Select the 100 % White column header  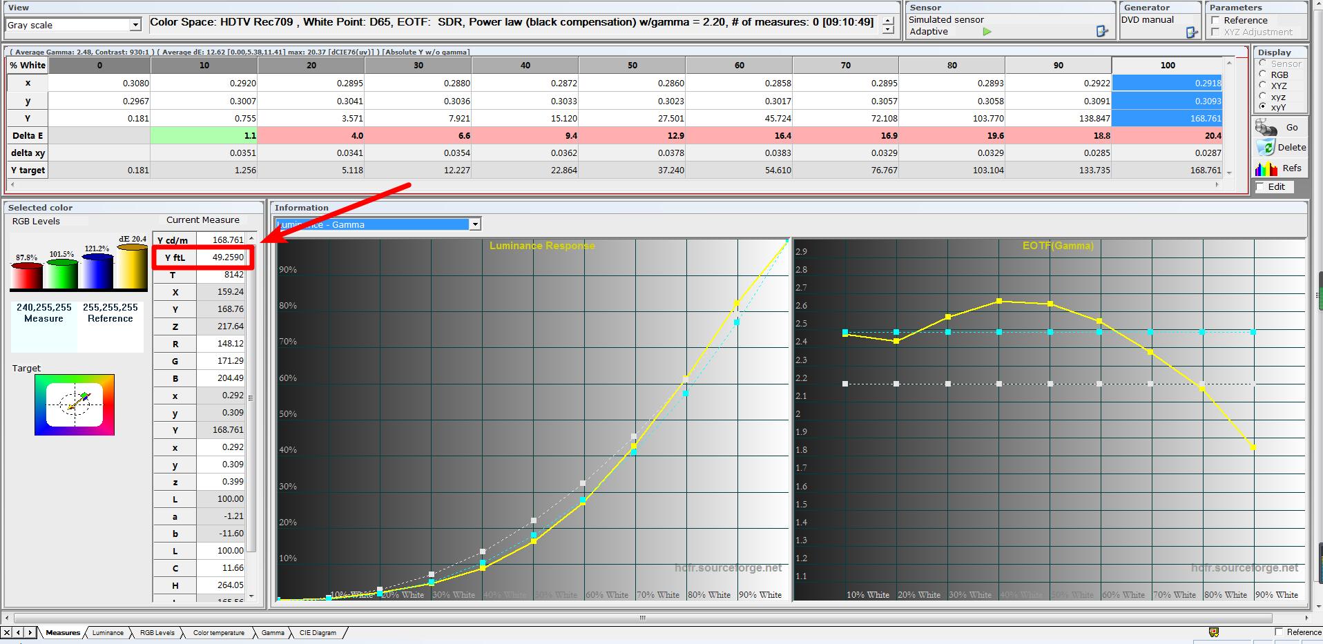pyautogui.click(x=1167, y=66)
